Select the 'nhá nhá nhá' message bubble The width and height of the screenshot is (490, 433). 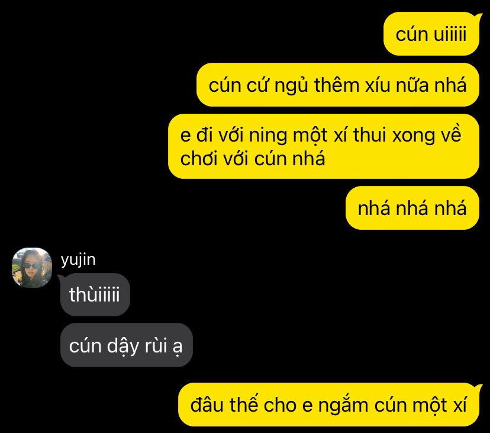(412, 208)
